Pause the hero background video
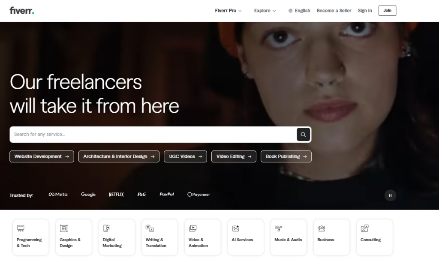 (x=390, y=195)
